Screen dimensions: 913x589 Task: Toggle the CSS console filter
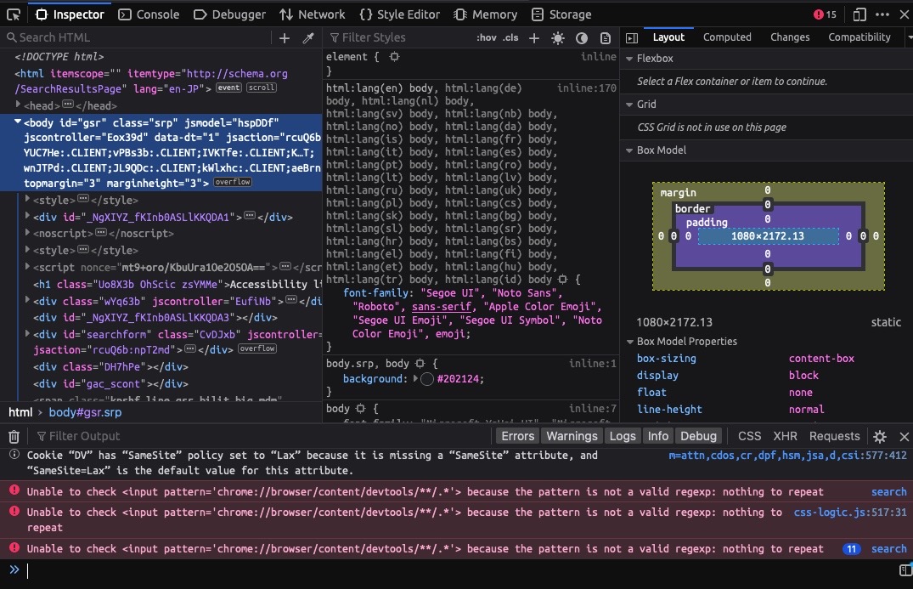point(749,436)
